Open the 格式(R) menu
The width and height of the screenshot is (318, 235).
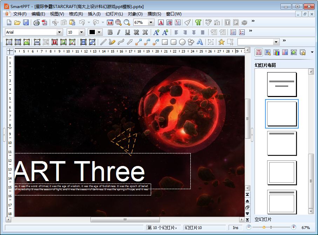tap(76, 14)
